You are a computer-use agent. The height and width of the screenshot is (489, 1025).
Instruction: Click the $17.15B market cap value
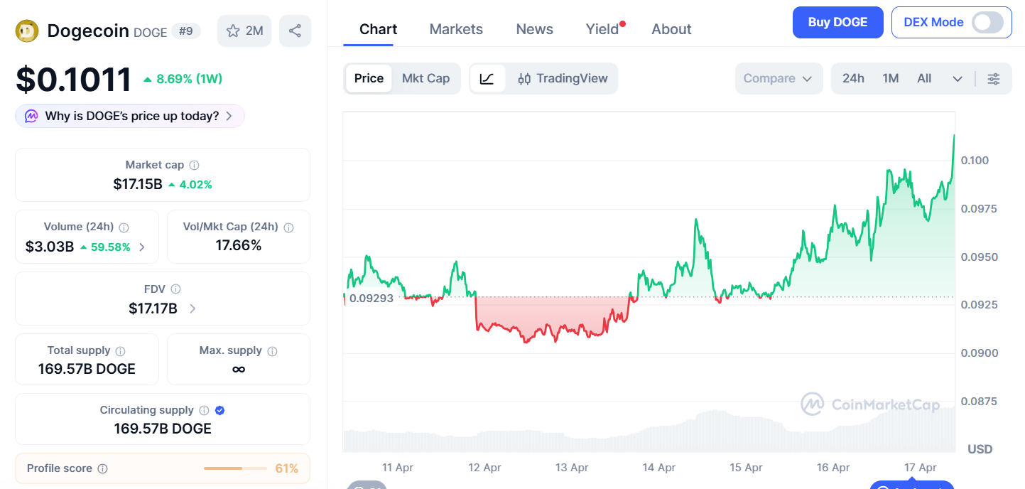138,184
